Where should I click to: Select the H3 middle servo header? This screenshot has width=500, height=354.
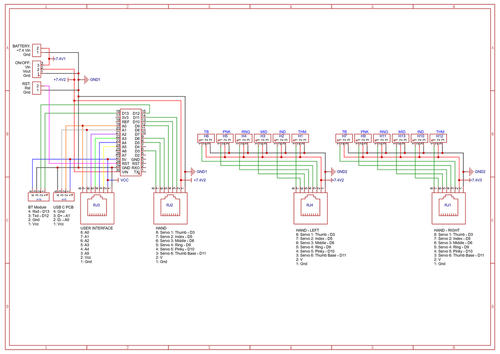262,138
